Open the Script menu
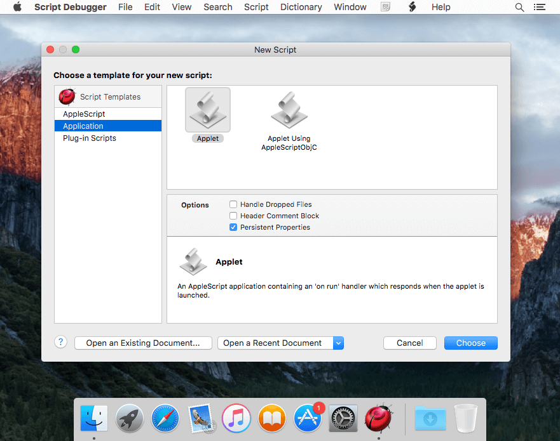Screen dimensions: 560x441 click(256, 7)
